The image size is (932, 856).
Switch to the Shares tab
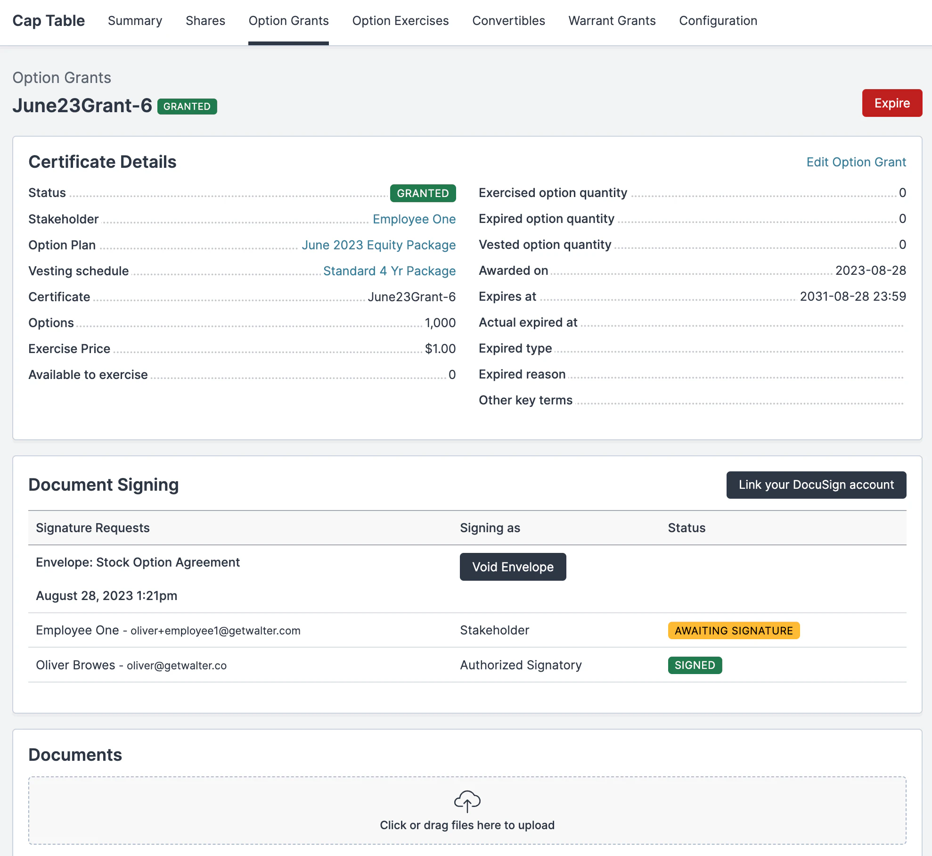(x=205, y=21)
